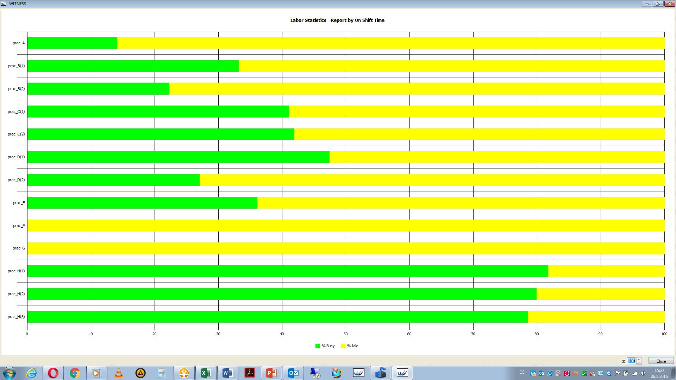Screen dimensions: 676x380
Task: Click the % Busy legend text
Action: click(x=328, y=346)
